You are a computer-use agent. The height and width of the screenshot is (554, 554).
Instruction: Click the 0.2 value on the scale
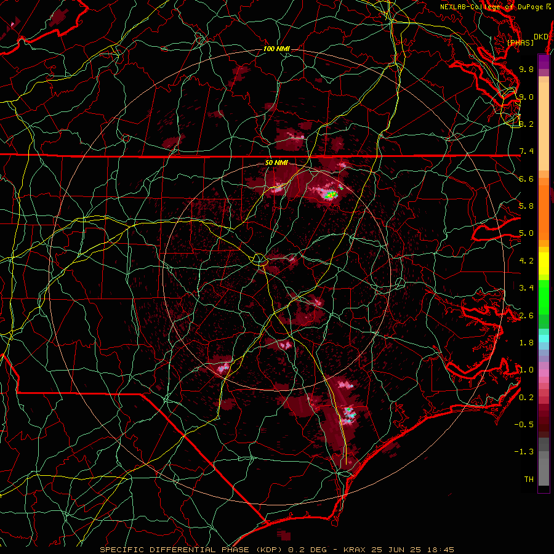[x=526, y=398]
